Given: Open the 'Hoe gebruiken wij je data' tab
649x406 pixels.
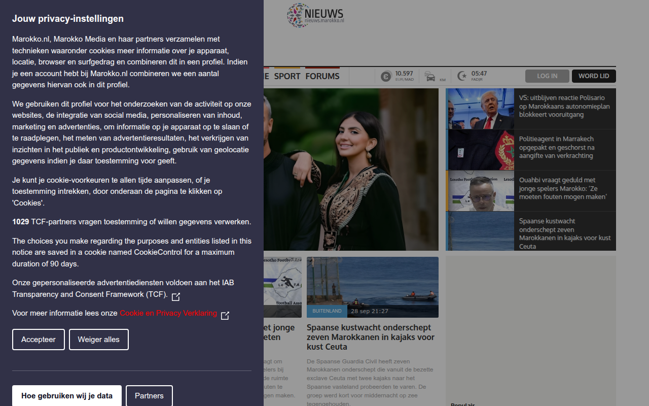Looking at the screenshot, I should (67, 396).
